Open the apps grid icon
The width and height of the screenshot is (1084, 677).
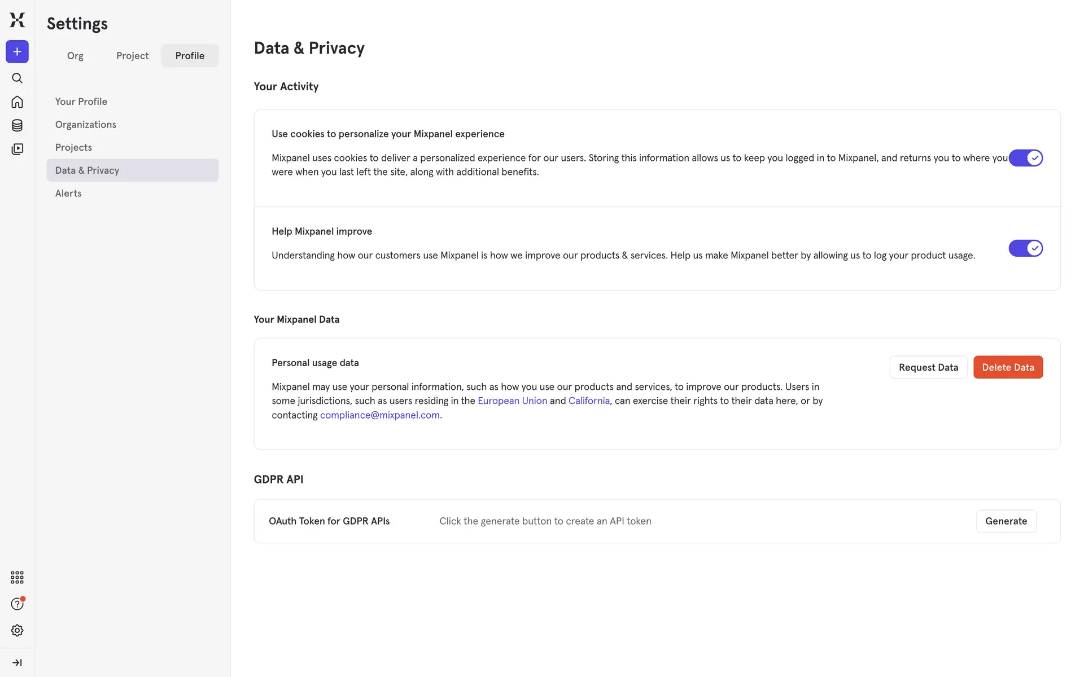(17, 577)
